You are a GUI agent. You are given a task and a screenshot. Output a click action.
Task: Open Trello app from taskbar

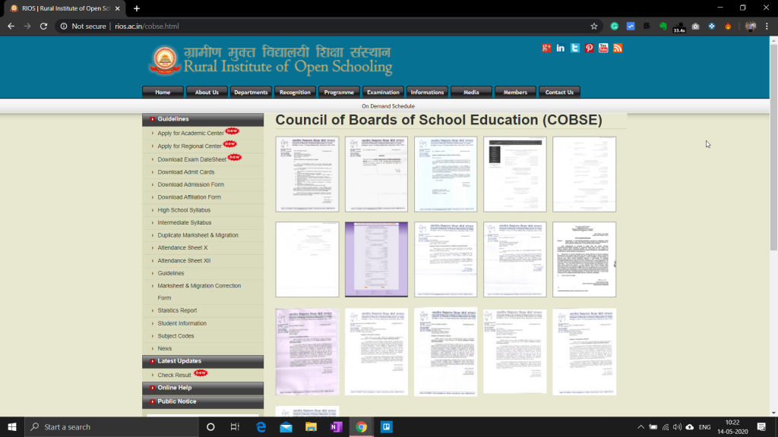click(387, 426)
